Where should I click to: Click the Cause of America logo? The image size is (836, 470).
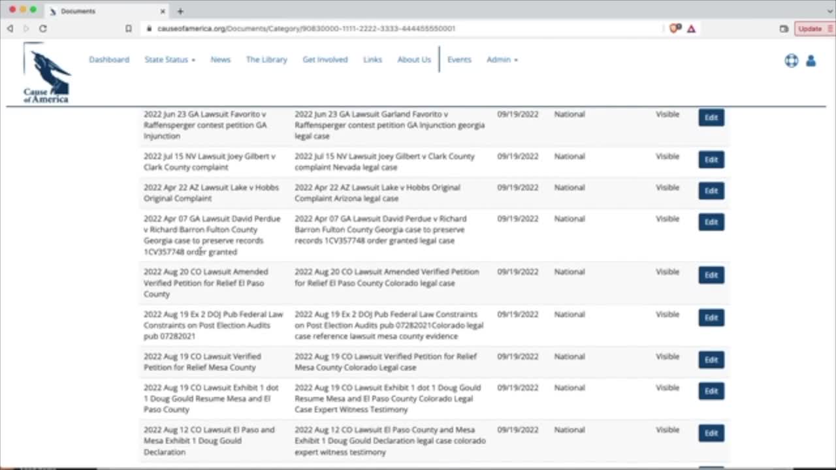pos(46,72)
